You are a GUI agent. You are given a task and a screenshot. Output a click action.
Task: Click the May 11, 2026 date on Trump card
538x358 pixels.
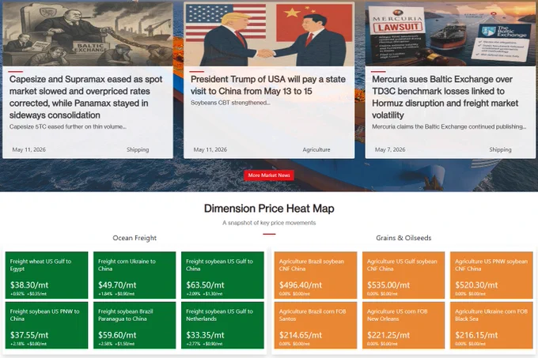coord(210,149)
